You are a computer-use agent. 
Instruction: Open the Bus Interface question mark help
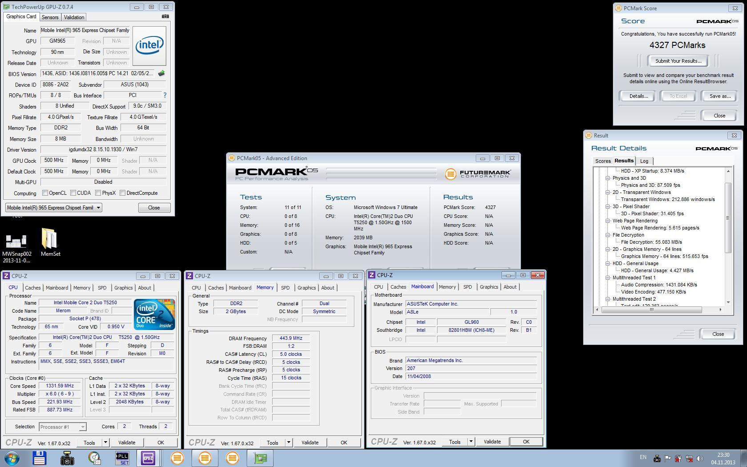165,95
